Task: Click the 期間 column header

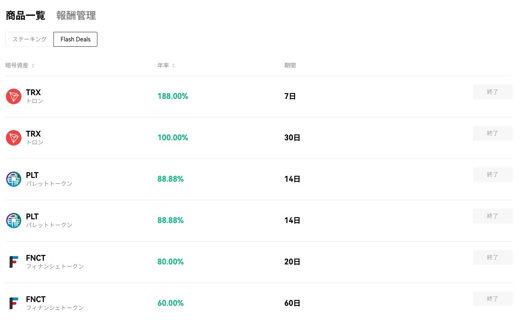Action: (x=290, y=65)
